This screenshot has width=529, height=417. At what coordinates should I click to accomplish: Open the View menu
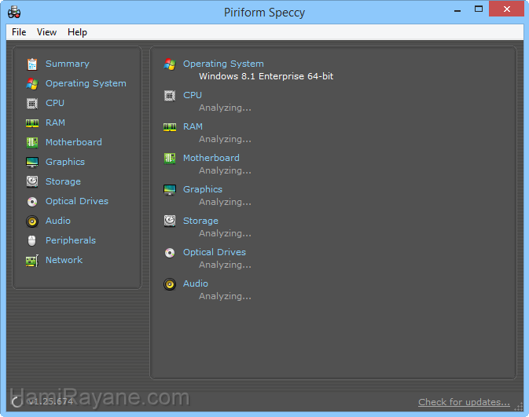coord(46,32)
